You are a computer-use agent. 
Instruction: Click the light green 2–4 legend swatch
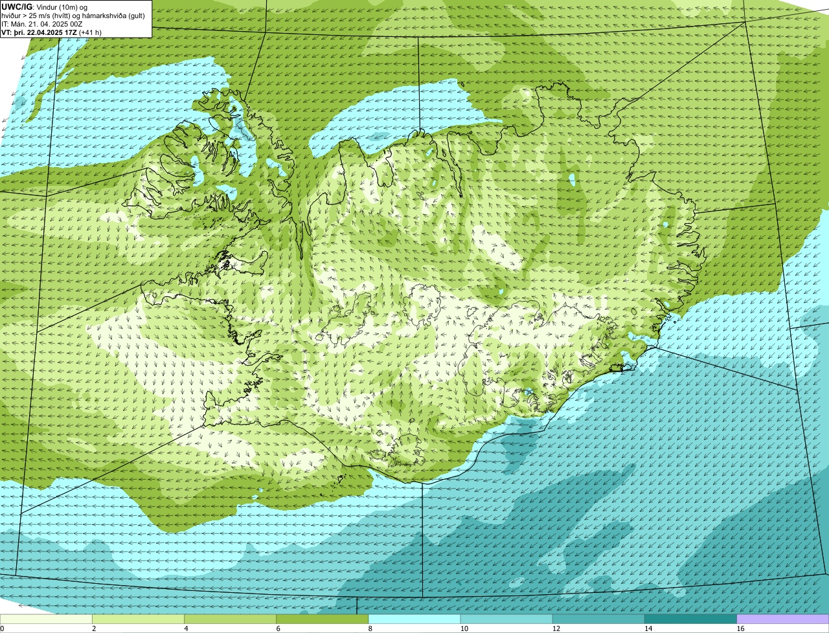point(138,619)
